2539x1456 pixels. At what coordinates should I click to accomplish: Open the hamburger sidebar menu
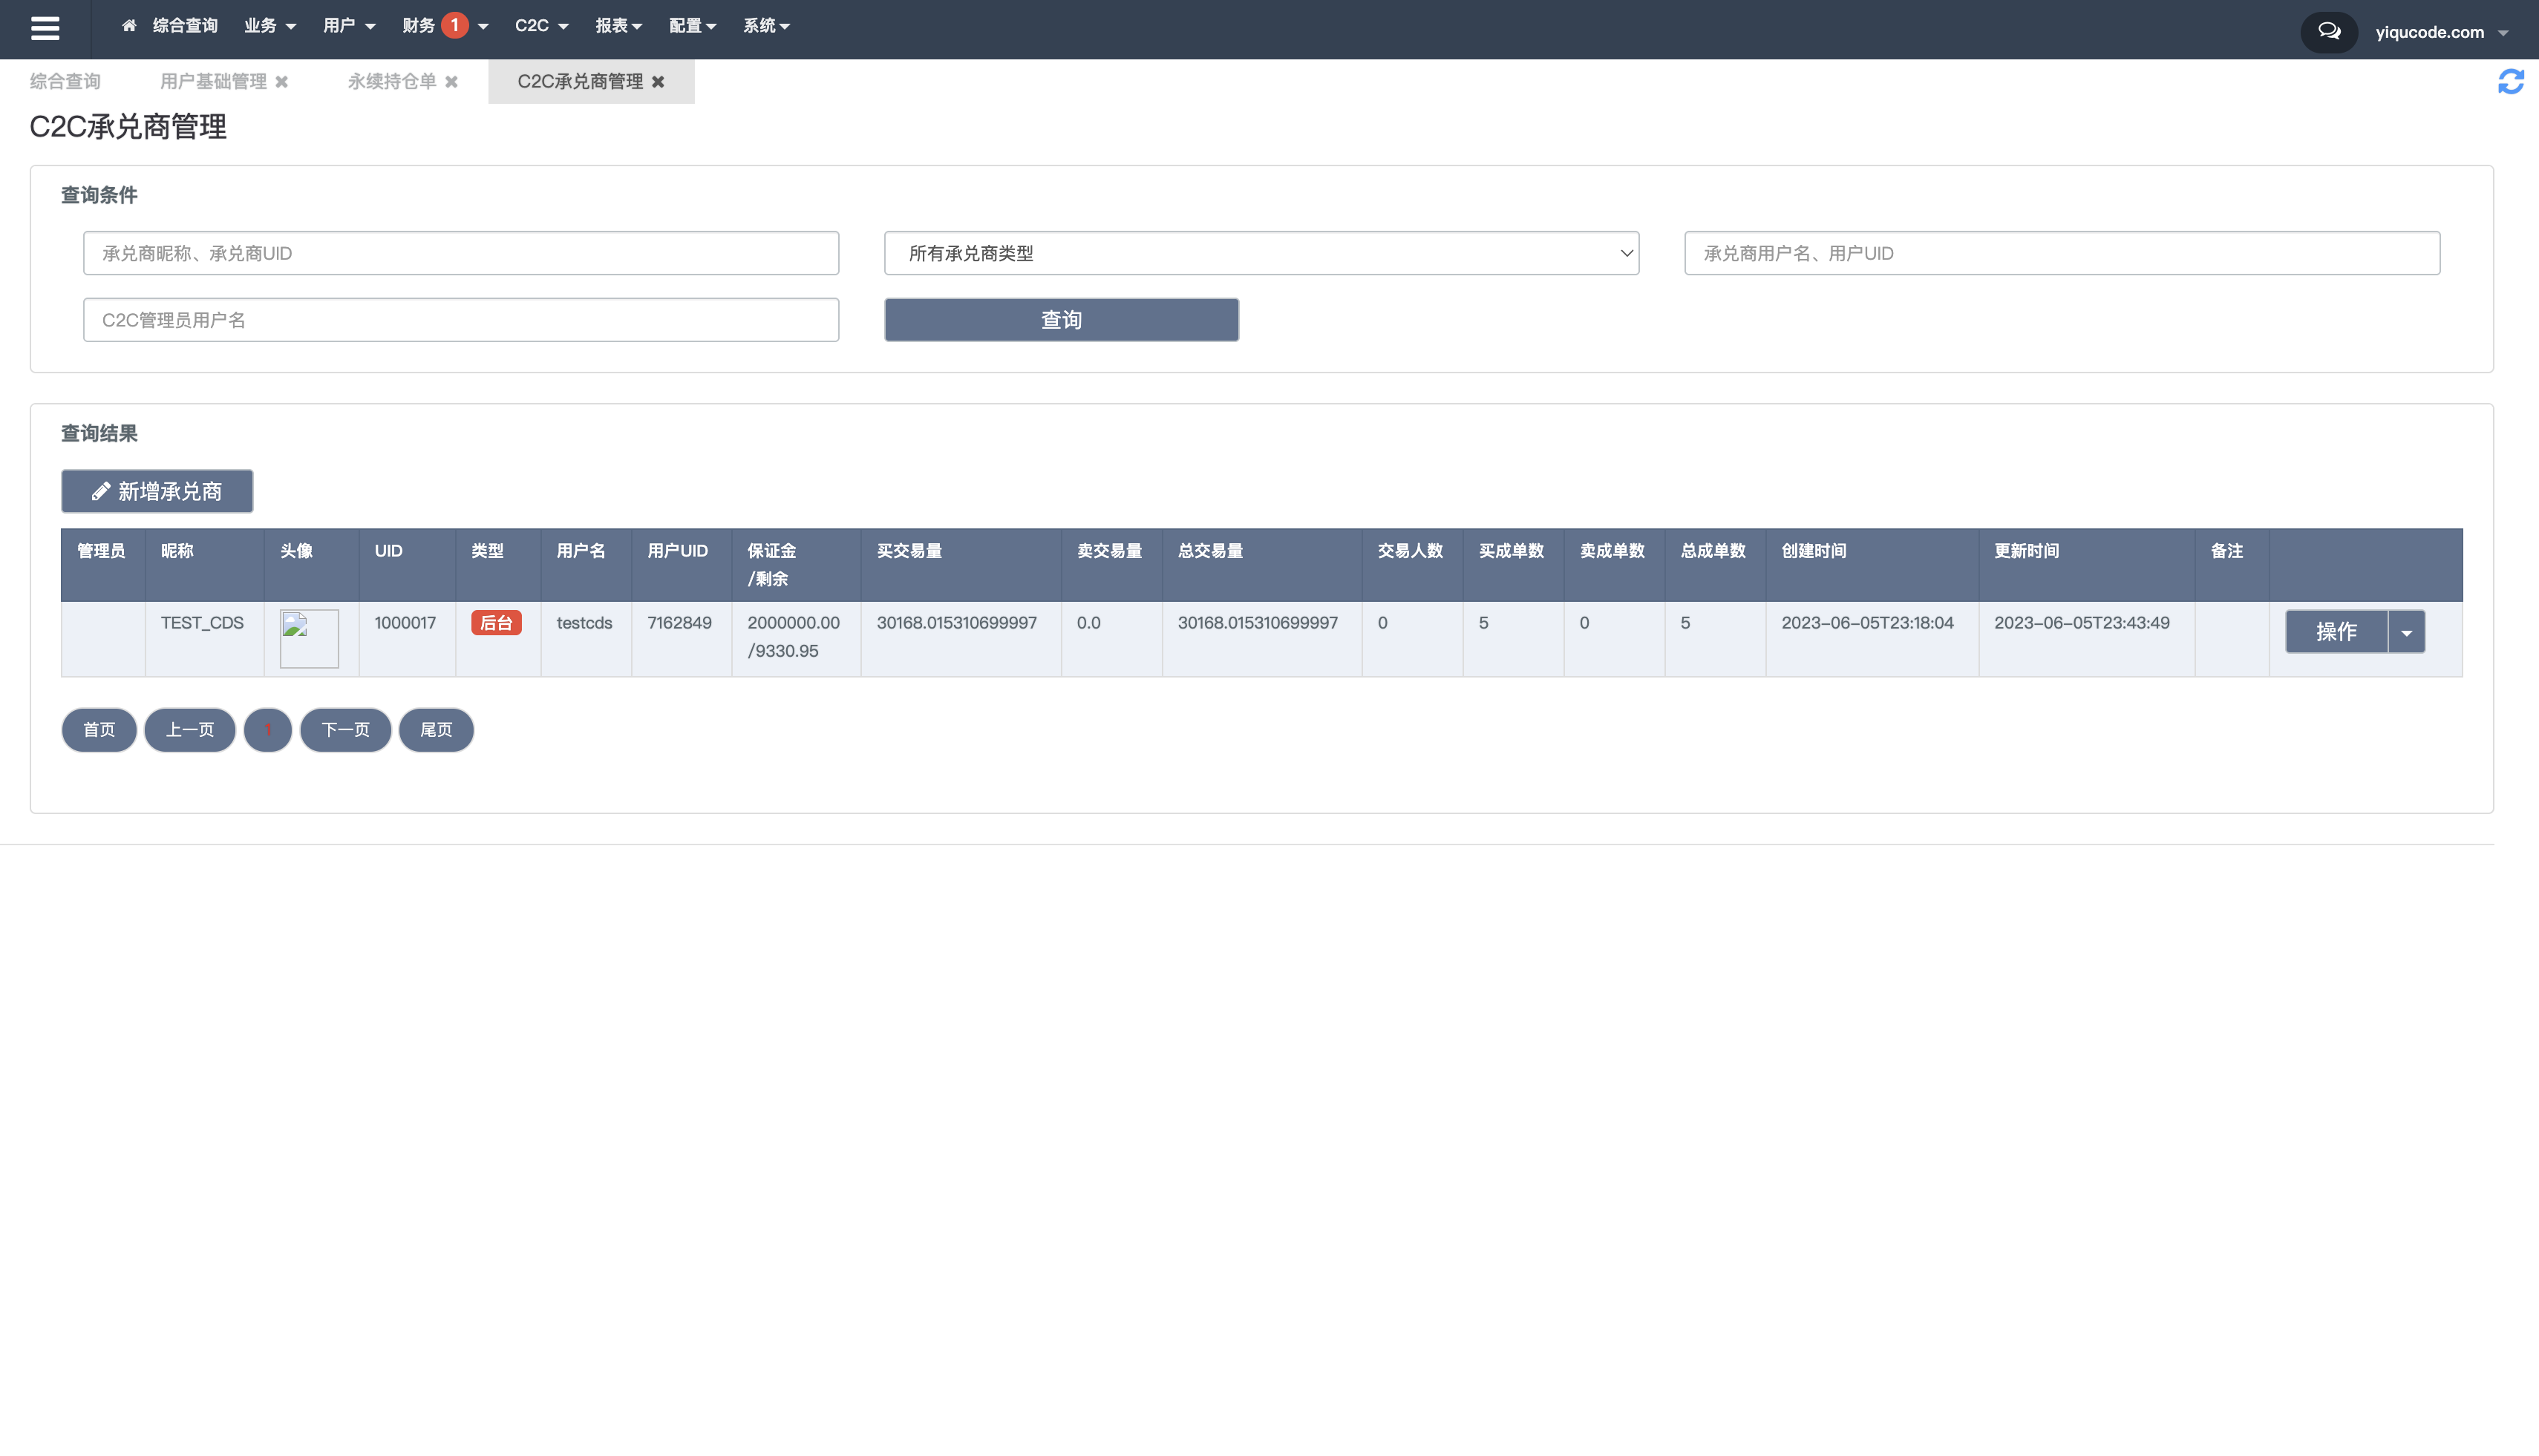[x=45, y=28]
